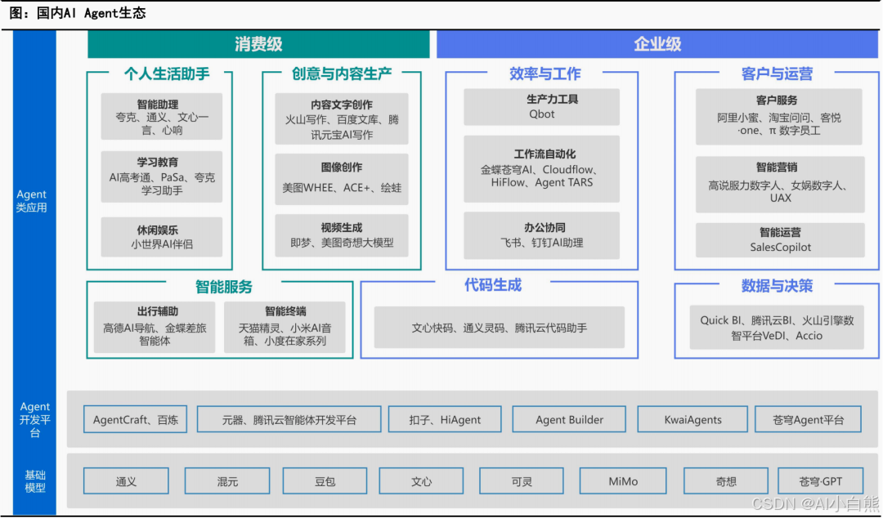Click the 苍穹·GPT base model box
The width and height of the screenshot is (883, 518).
coord(821,481)
